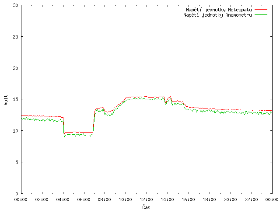
Task: Click x-axis label '22:00'
Action: pos(251,199)
